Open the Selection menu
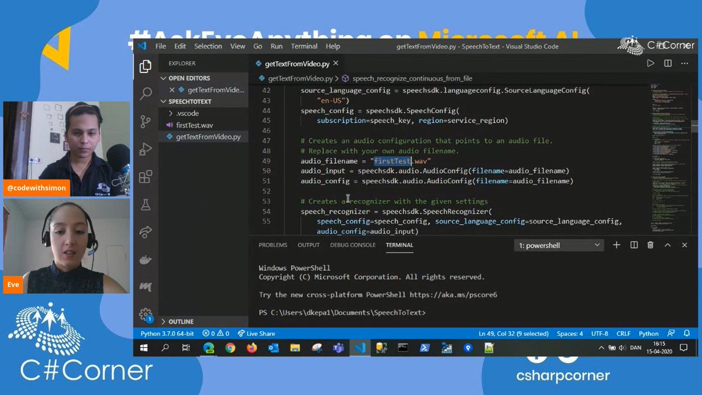Viewport: 702px width, 395px height. pyautogui.click(x=208, y=46)
